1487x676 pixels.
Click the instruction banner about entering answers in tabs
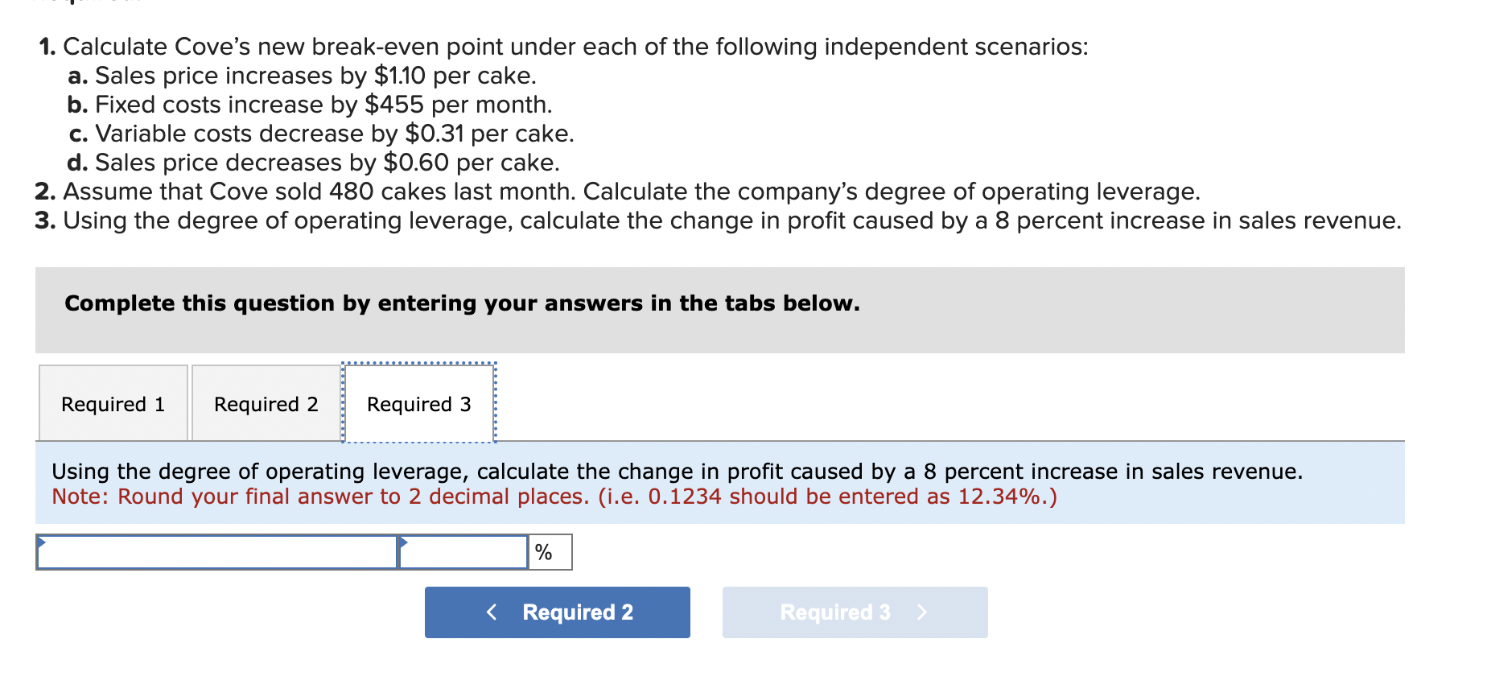click(x=462, y=303)
